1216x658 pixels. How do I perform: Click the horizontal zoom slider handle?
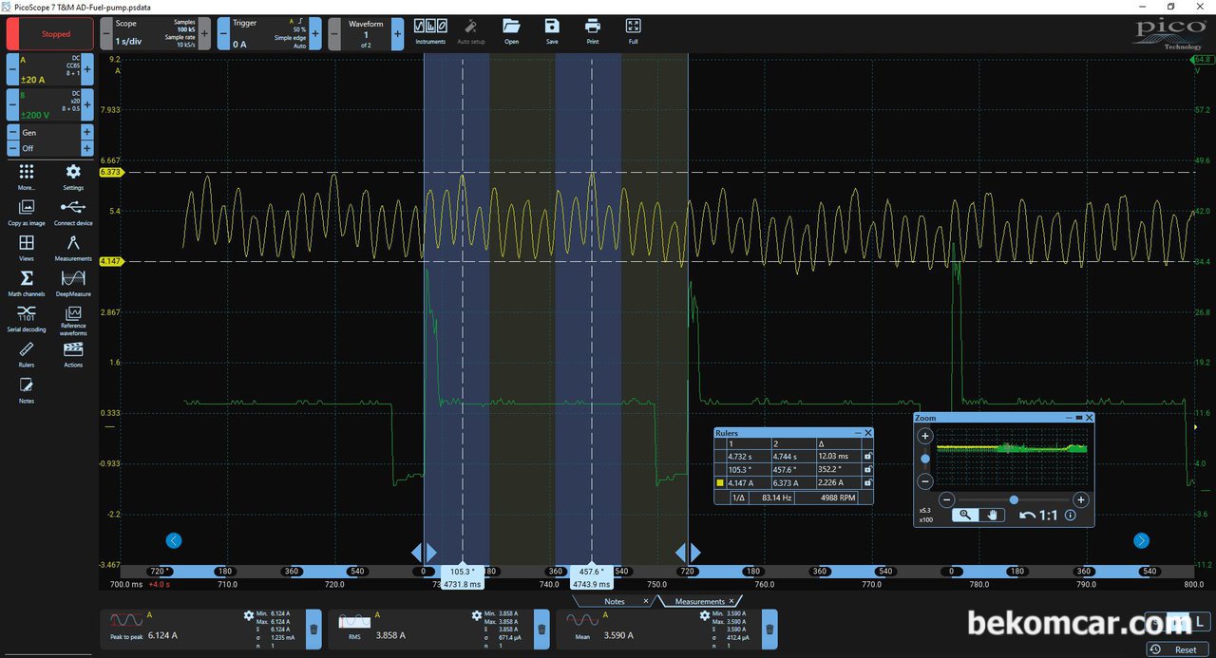pos(1014,499)
